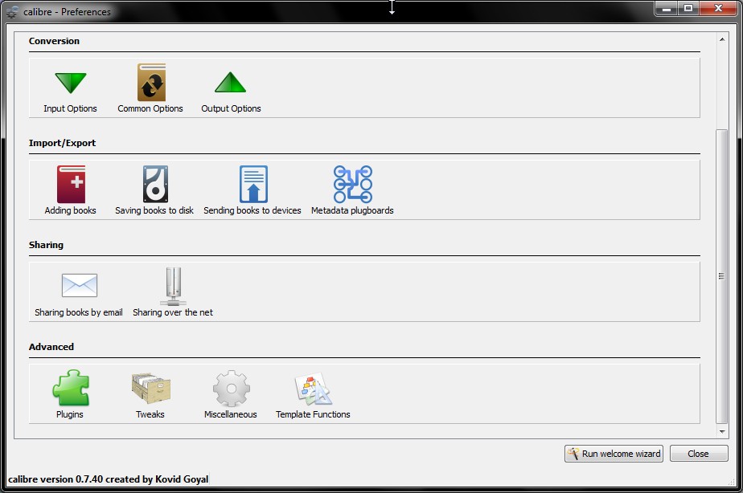Click the scrollbar down arrow

[x=721, y=431]
